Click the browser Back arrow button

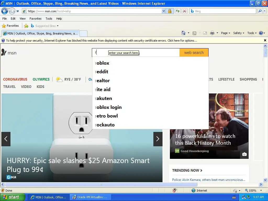pos(5,11)
